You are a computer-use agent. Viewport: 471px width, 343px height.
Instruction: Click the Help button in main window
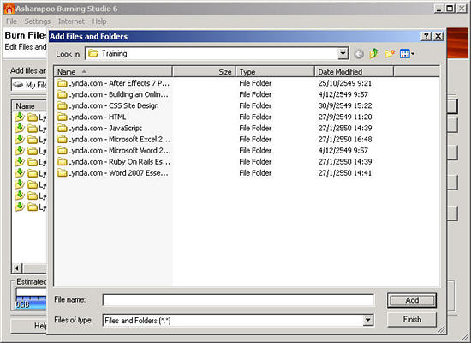[29, 326]
